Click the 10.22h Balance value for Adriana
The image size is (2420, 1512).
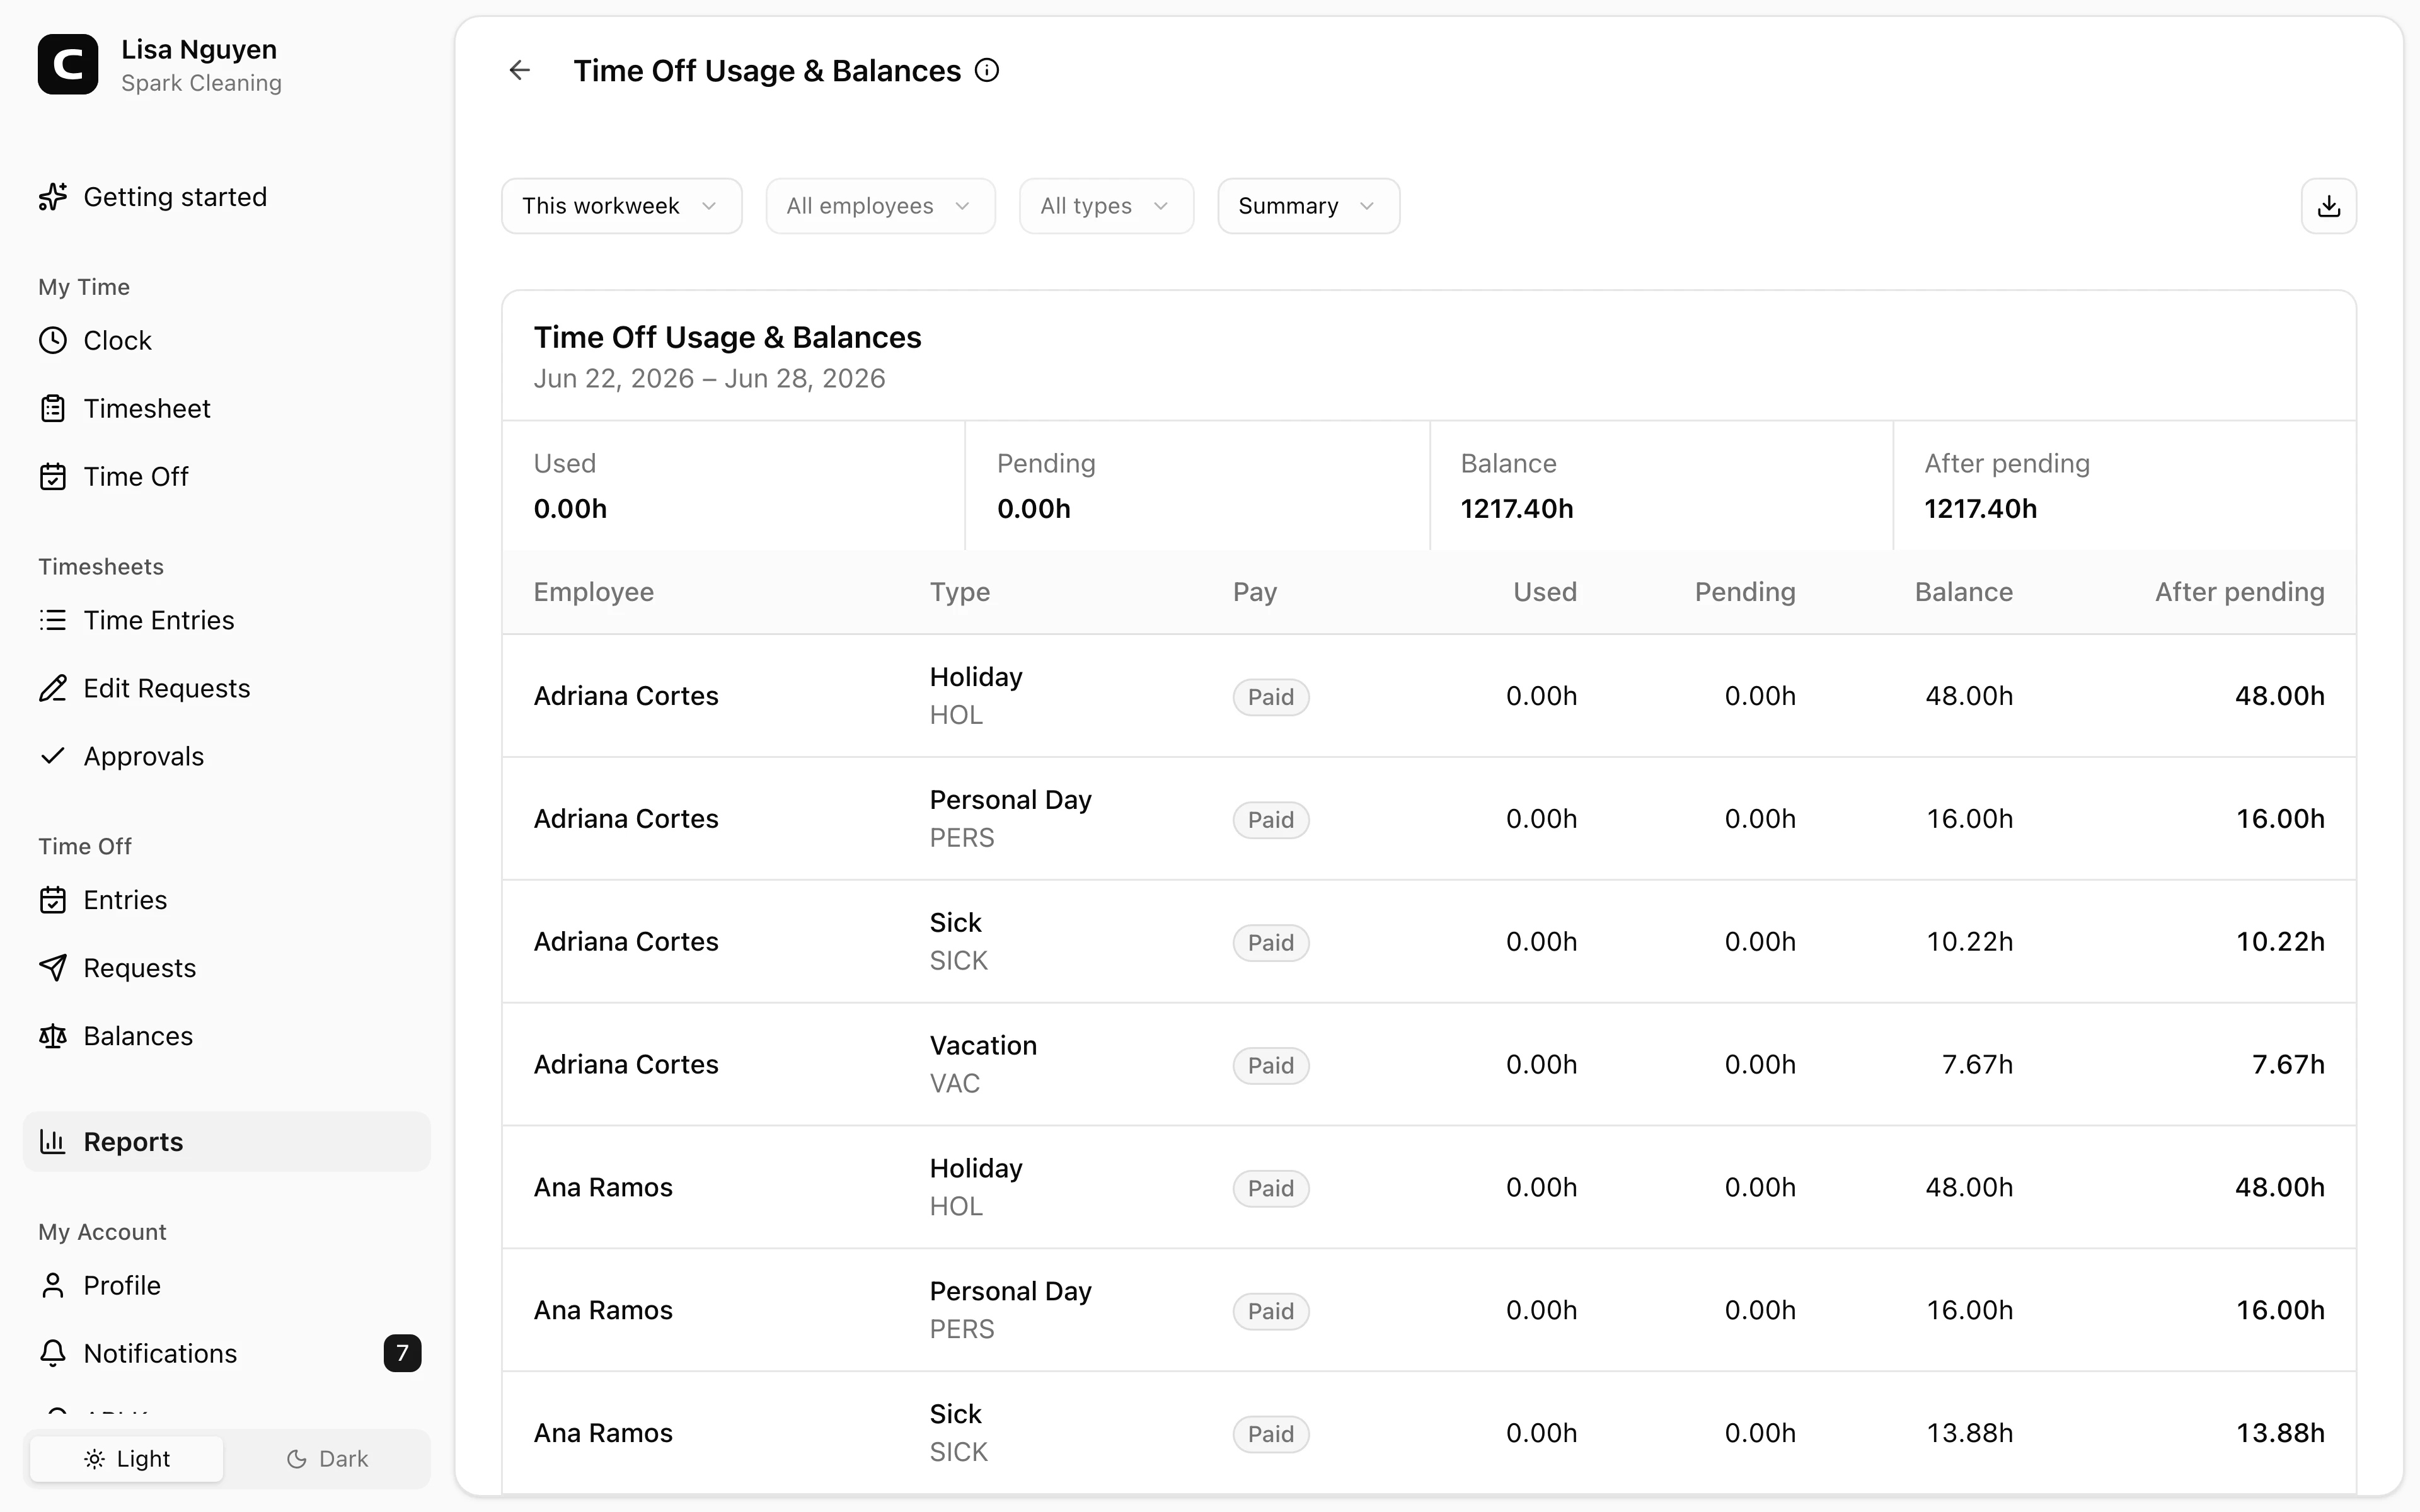point(1969,942)
